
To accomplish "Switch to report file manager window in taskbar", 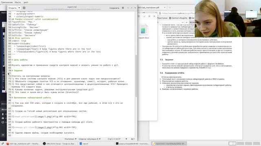I will 96,144.
